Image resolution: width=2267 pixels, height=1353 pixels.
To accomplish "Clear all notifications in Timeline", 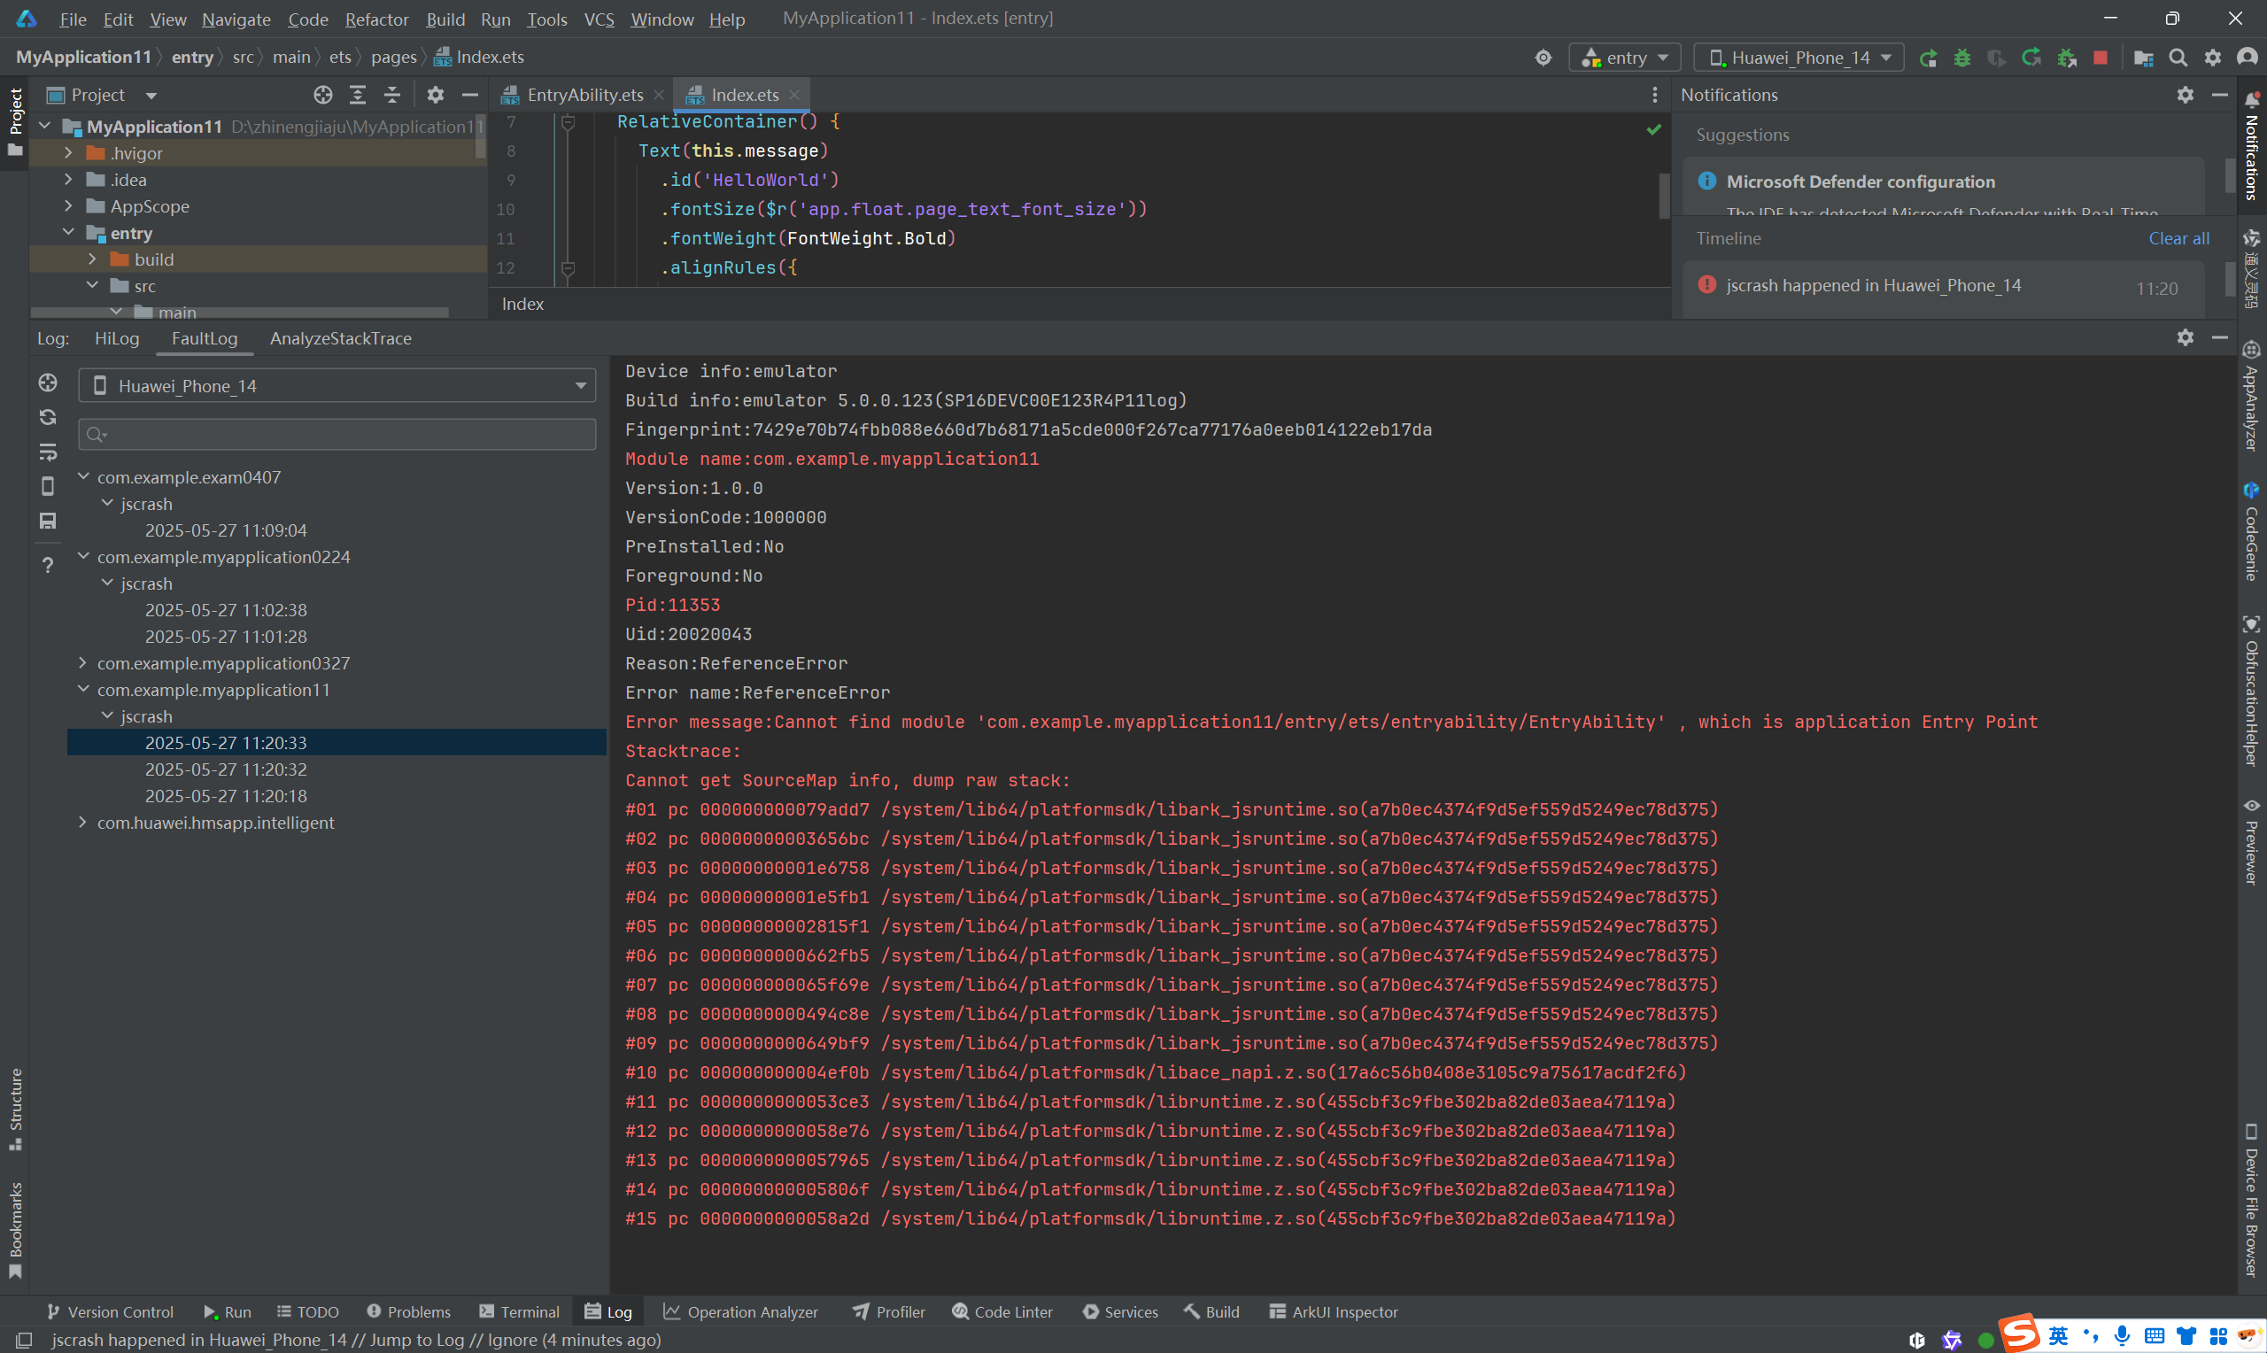I will click(2178, 238).
